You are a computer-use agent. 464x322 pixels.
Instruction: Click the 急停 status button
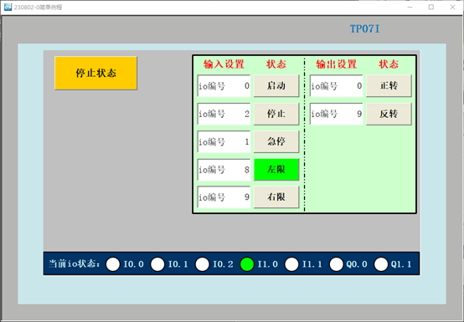click(276, 141)
